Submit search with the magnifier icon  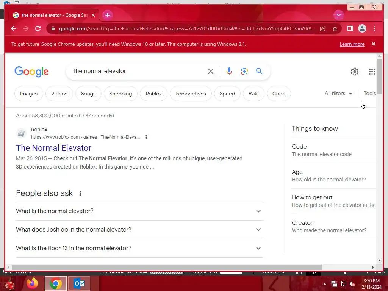[x=259, y=71]
